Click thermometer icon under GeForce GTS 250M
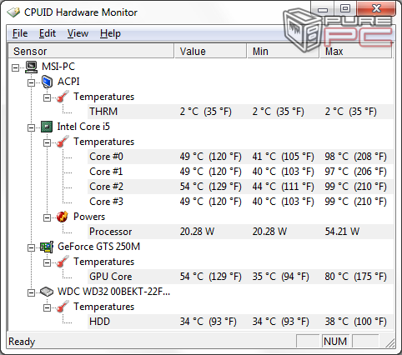The image size is (402, 355). point(63,262)
